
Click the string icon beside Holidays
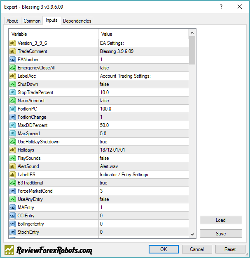[x=13, y=150]
